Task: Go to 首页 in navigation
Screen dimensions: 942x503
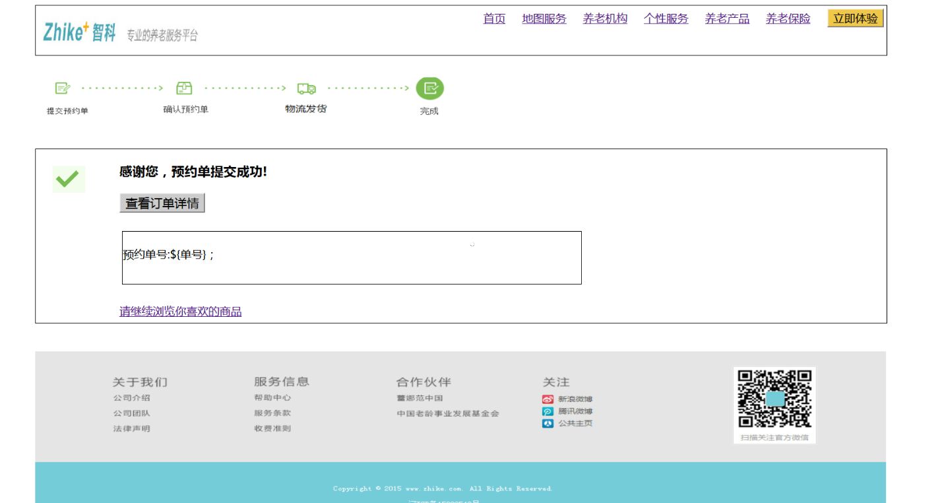Action: pos(494,19)
